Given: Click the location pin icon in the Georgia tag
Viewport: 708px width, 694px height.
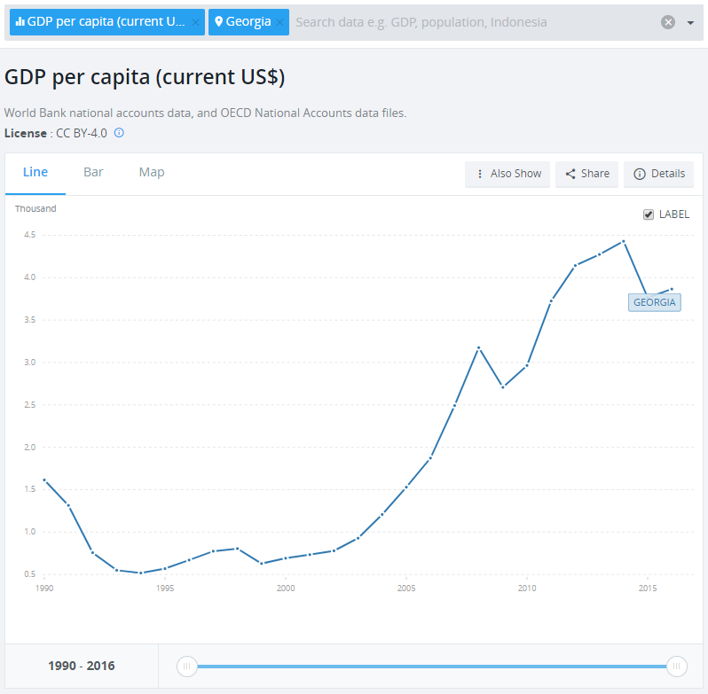Looking at the screenshot, I should (x=219, y=22).
